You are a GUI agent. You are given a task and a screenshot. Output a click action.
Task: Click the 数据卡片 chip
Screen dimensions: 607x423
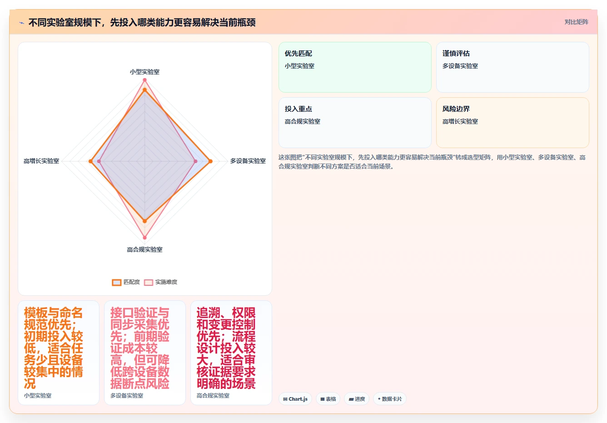[390, 399]
